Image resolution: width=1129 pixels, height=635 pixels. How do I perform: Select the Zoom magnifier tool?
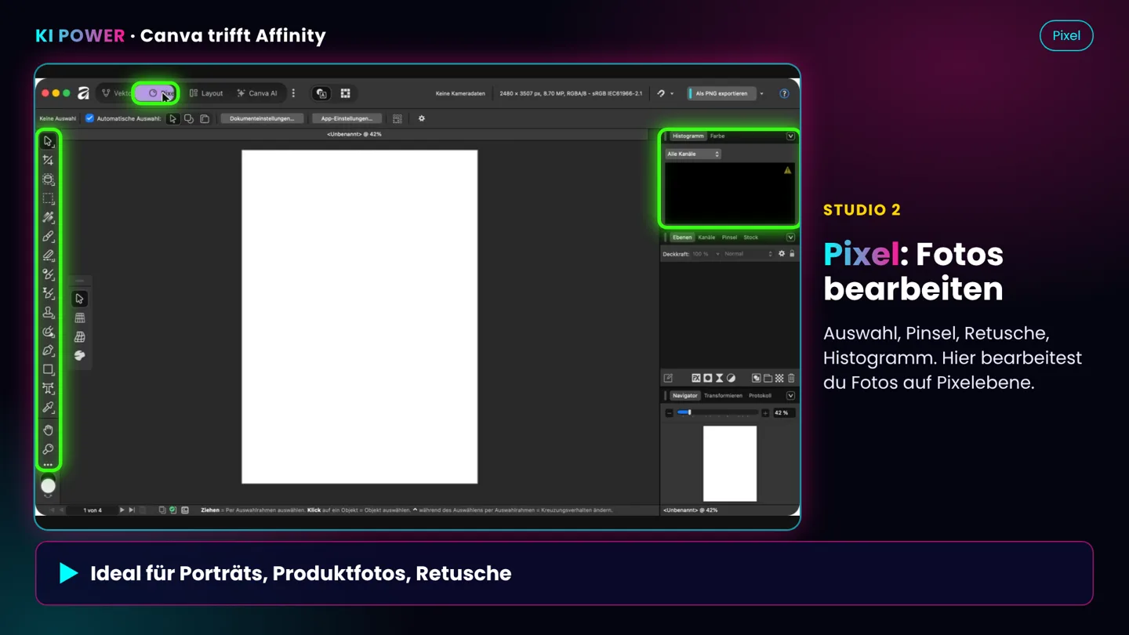pos(48,449)
